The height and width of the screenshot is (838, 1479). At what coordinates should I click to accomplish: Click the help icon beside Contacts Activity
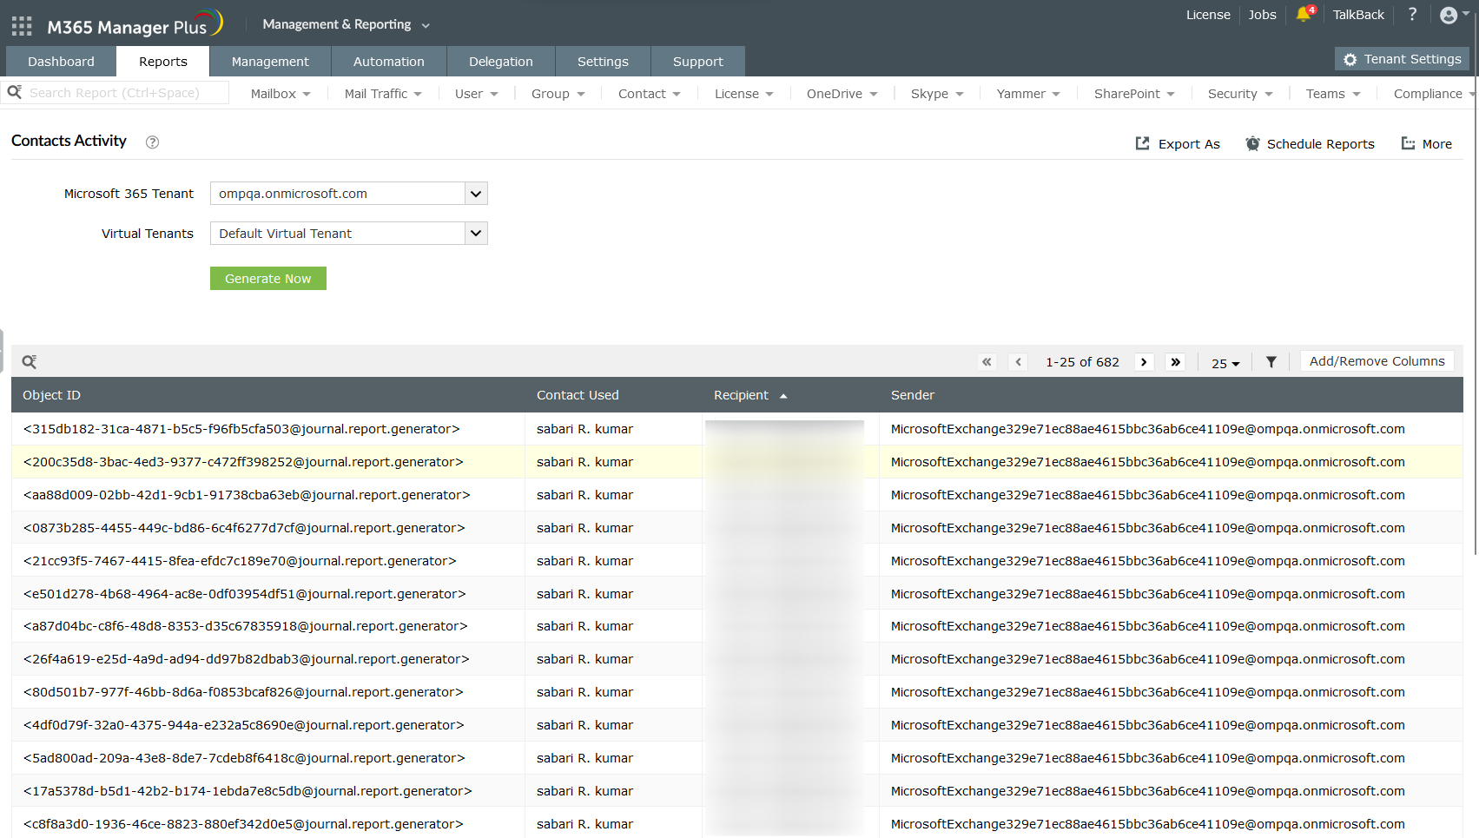[x=152, y=142]
